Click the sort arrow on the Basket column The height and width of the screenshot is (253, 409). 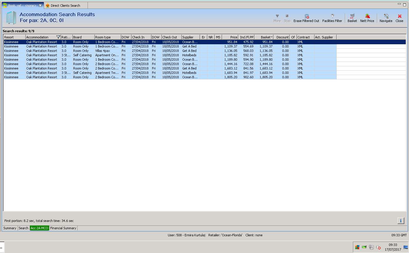[271, 37]
